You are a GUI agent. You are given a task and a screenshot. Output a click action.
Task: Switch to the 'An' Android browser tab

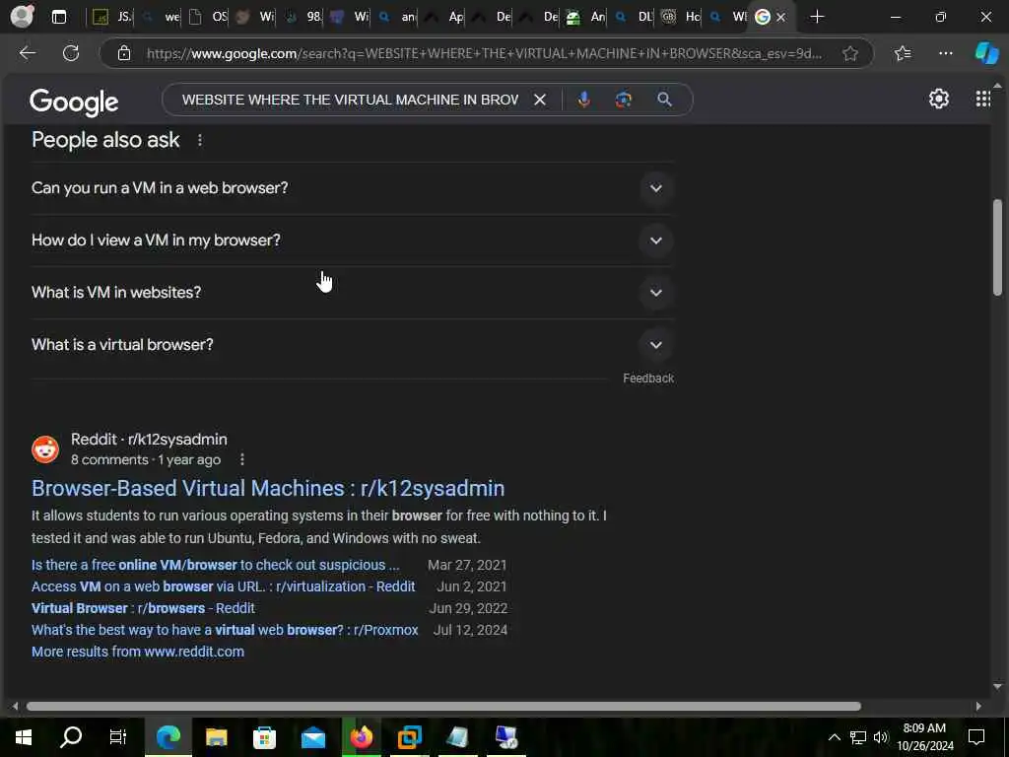(x=587, y=17)
